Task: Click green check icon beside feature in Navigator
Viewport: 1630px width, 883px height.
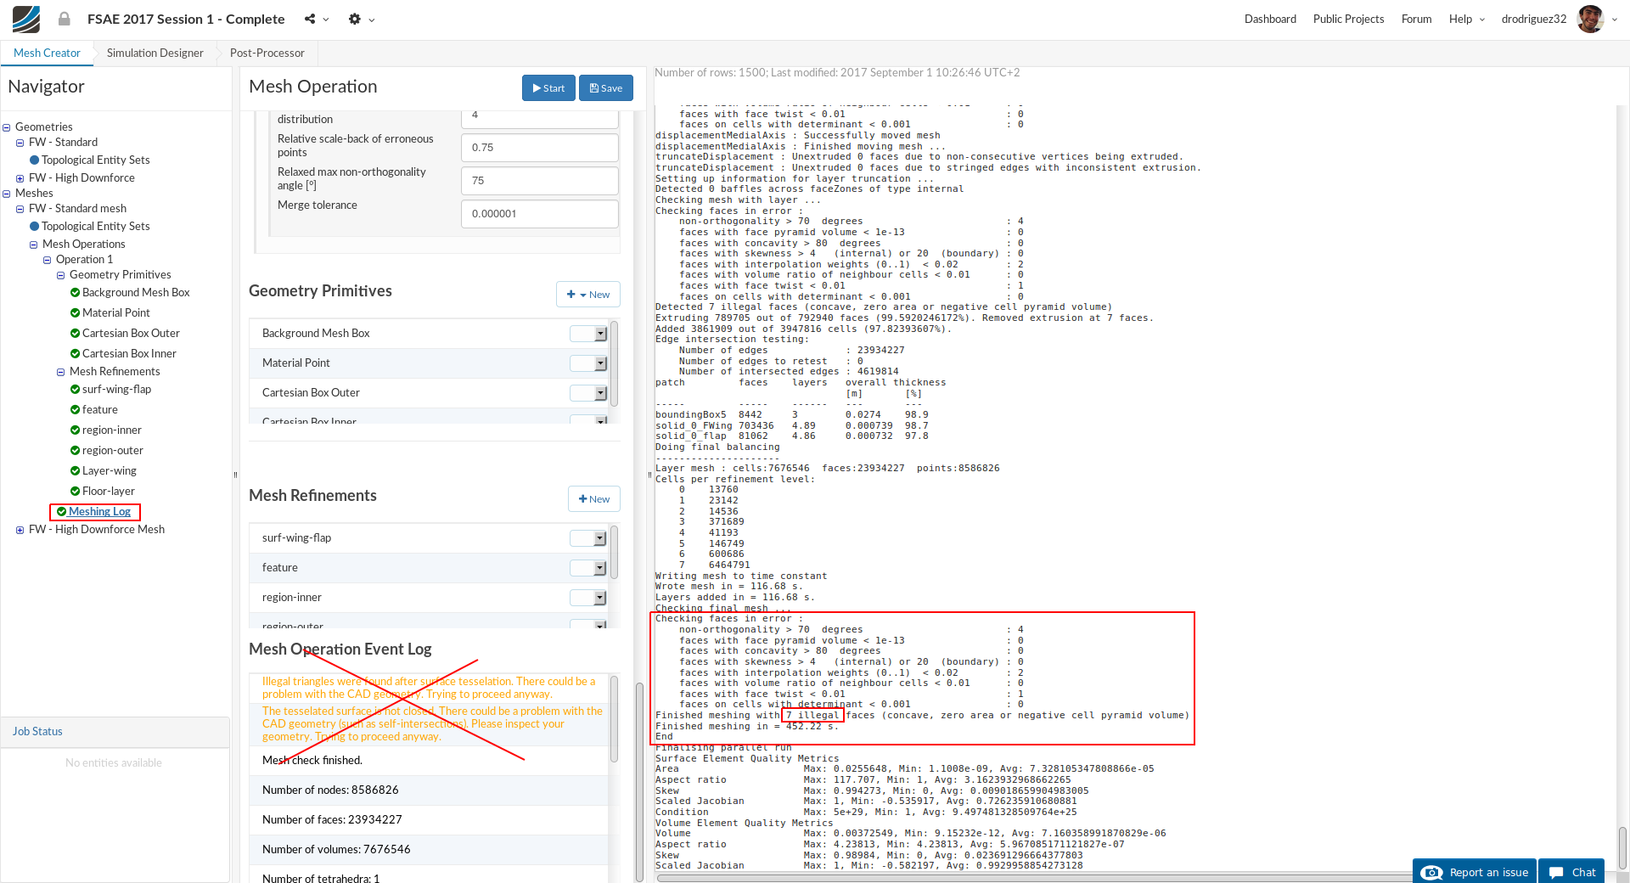Action: [x=75, y=409]
